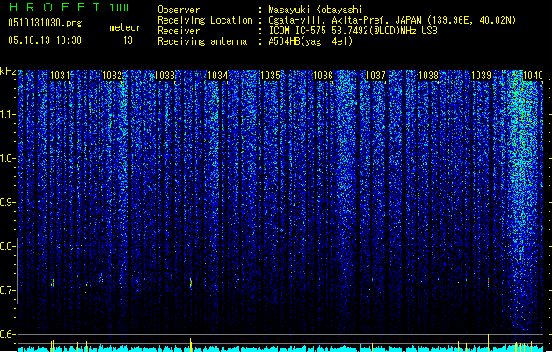Click the 'Receiving antenna' label
Image resolution: width=553 pixels, height=352 pixels.
[x=202, y=41]
